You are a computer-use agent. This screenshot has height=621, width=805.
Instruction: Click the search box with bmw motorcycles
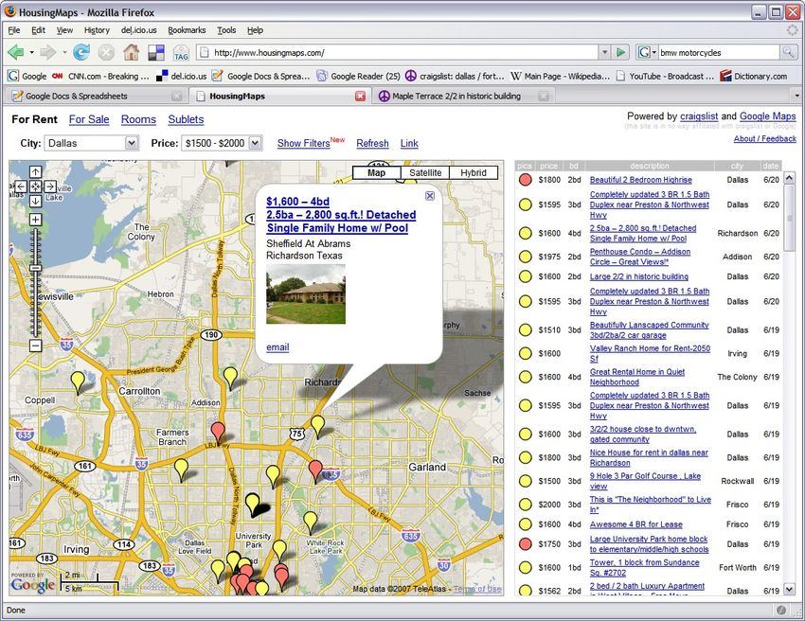pos(718,52)
